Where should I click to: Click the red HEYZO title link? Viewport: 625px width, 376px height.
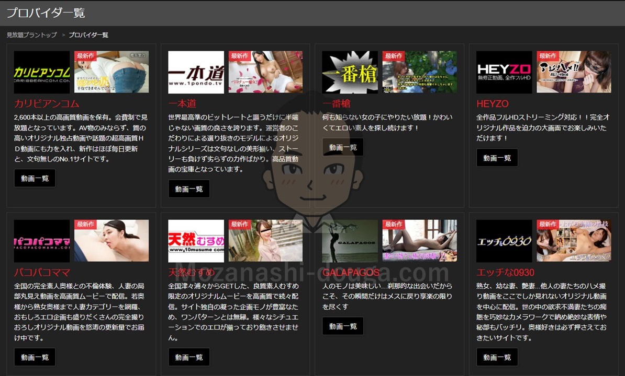(492, 104)
